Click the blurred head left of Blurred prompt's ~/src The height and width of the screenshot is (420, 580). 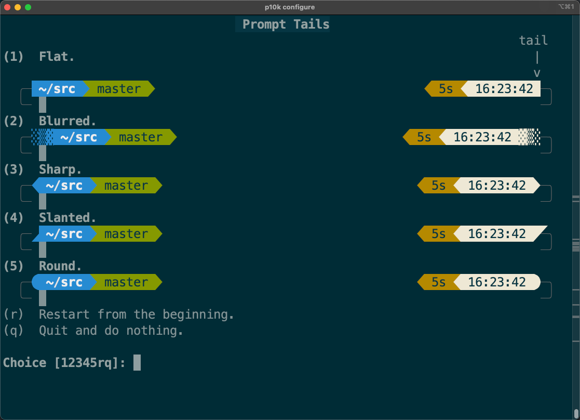(x=42, y=137)
